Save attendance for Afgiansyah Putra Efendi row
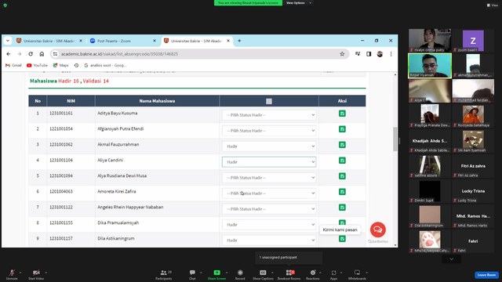Image resolution: width=502 pixels, height=282 pixels. (342, 129)
